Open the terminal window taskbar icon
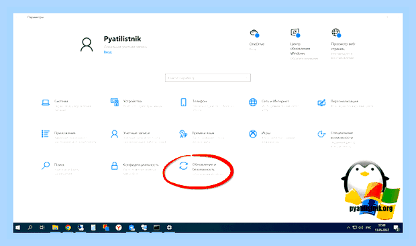 pyautogui.click(x=156, y=227)
